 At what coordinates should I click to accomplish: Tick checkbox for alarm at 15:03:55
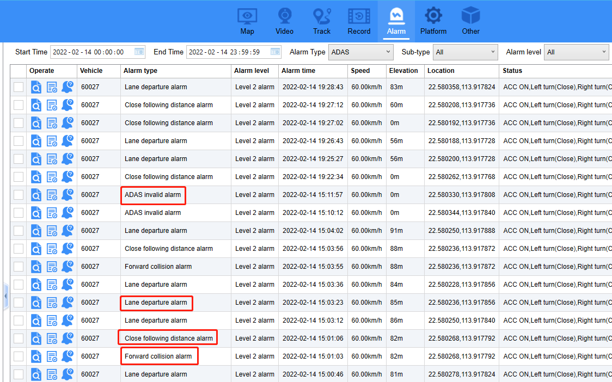coord(19,267)
